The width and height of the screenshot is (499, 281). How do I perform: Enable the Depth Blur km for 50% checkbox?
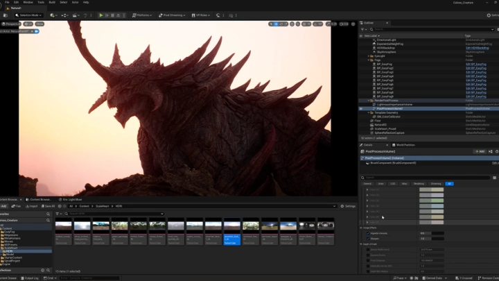(368, 266)
